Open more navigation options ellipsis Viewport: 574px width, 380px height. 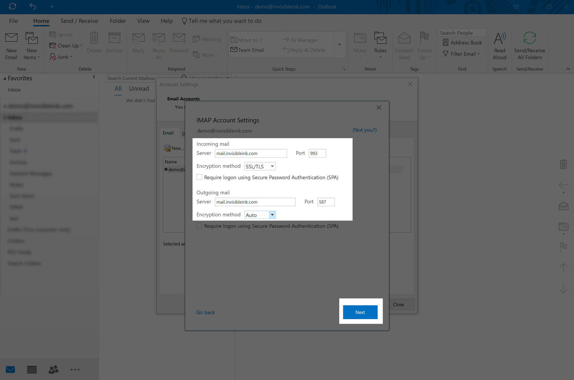coord(75,369)
